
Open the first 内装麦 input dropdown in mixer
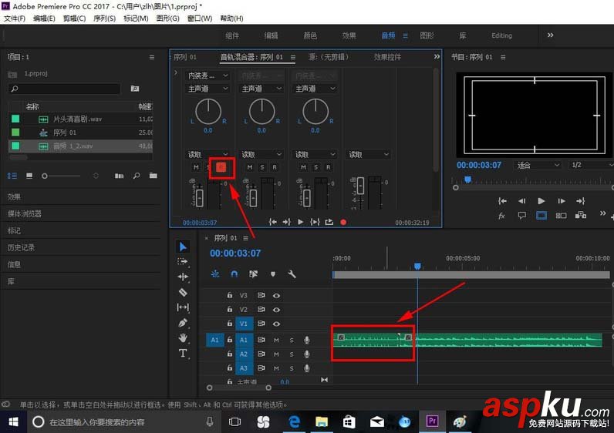207,76
